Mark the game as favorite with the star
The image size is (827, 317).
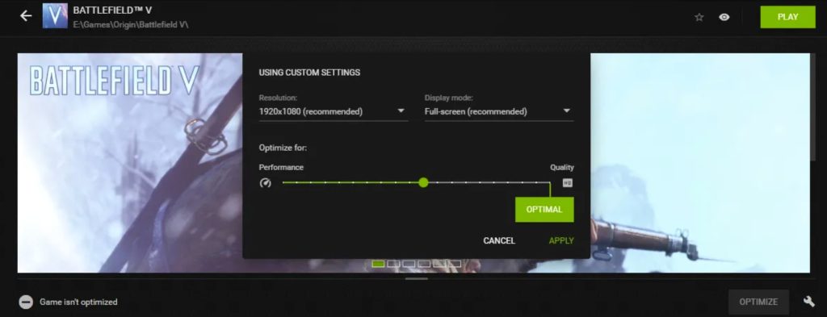(x=699, y=17)
